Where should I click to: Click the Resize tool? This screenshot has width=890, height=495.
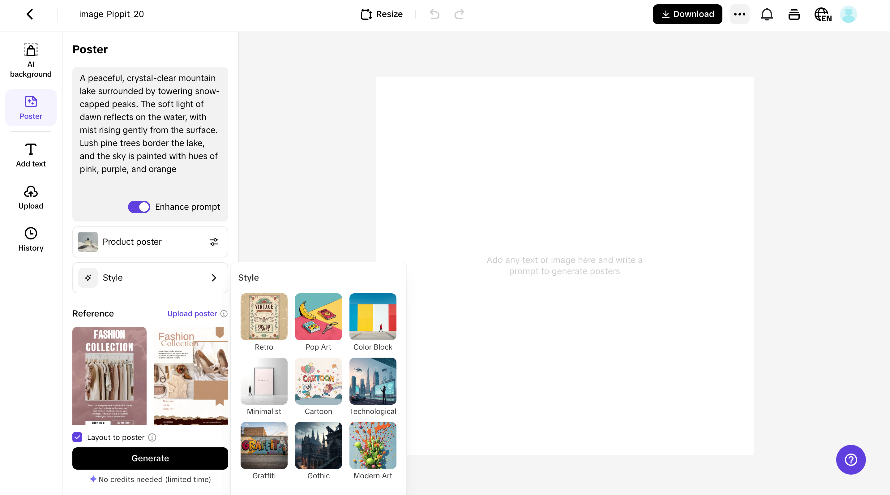[x=381, y=14]
